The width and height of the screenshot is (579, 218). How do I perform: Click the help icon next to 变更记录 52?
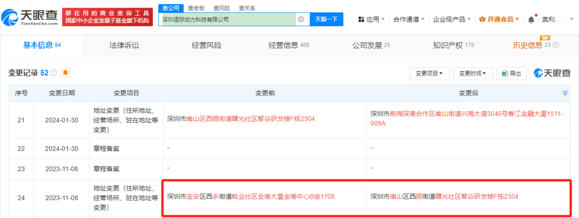(x=54, y=73)
